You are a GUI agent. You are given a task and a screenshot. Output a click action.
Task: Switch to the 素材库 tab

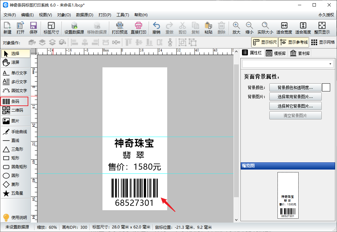pyautogui.click(x=300, y=53)
